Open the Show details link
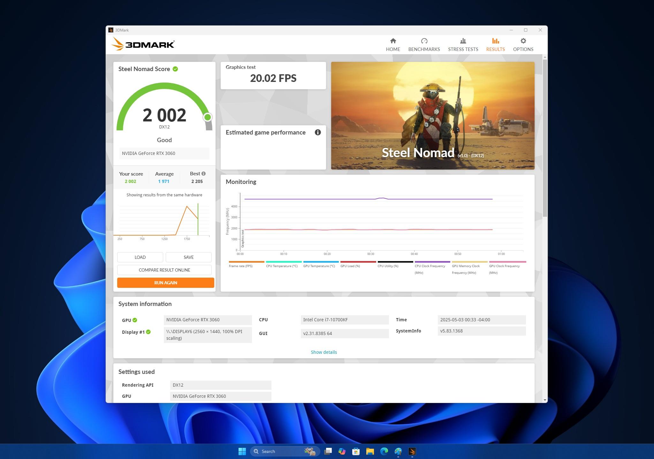Screen dimensions: 654x459 pos(324,352)
